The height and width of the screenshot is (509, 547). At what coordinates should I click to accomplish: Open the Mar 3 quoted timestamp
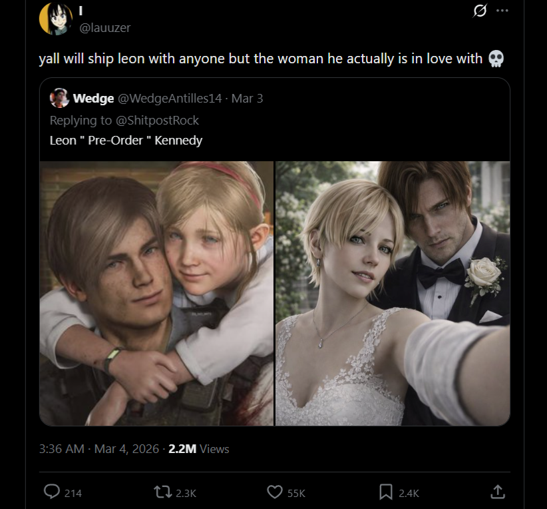point(247,99)
